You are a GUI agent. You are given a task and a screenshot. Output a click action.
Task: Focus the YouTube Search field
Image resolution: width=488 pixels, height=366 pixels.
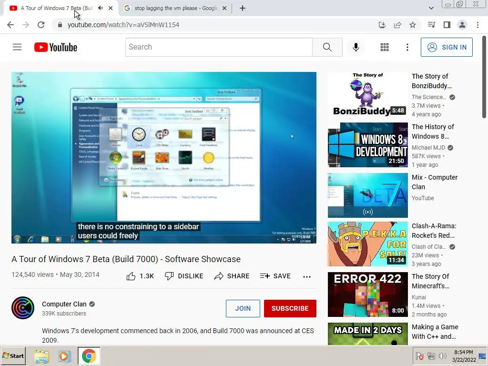point(219,47)
